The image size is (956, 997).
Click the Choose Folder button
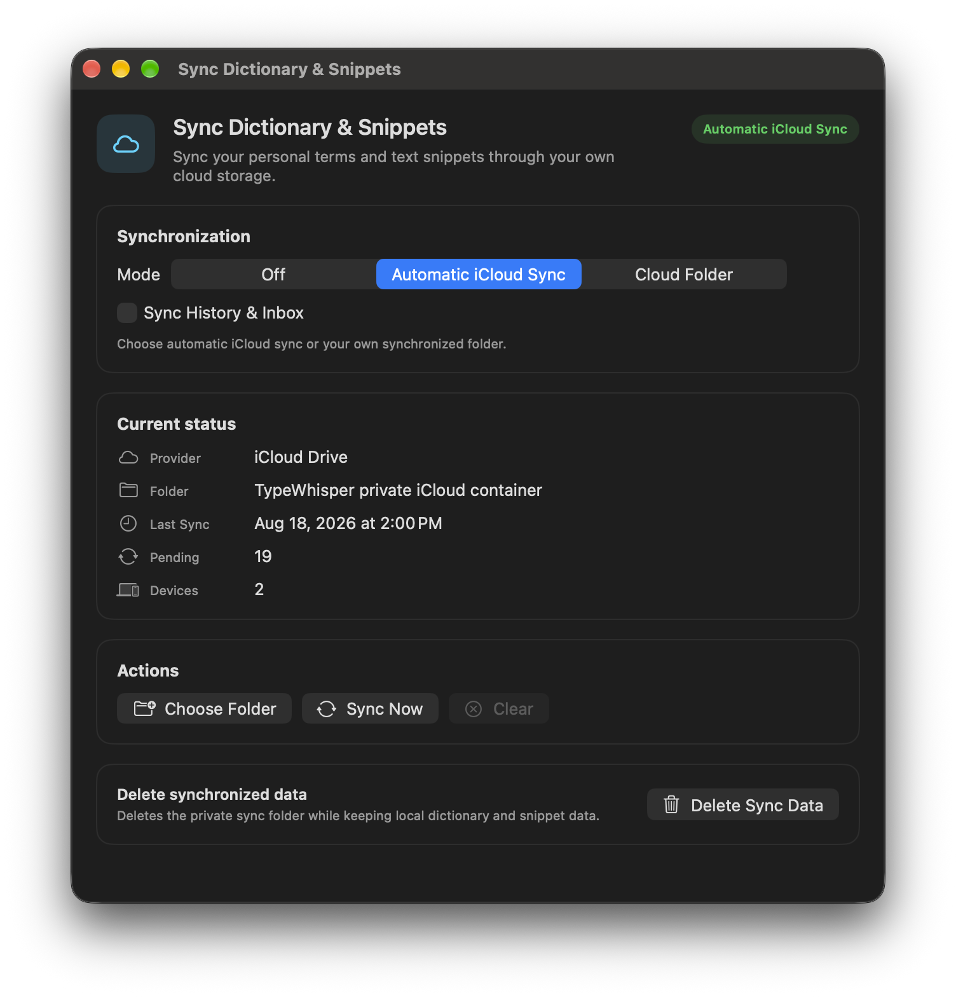click(x=205, y=708)
